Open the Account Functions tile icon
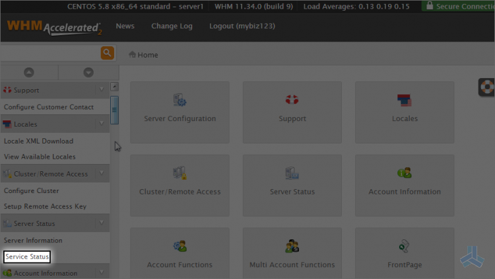This screenshot has width=495, height=279. tap(180, 246)
